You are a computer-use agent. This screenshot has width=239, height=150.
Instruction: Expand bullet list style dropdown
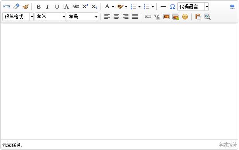pyautogui.click(x=152, y=7)
